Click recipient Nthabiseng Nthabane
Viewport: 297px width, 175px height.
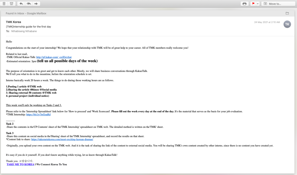24,31
